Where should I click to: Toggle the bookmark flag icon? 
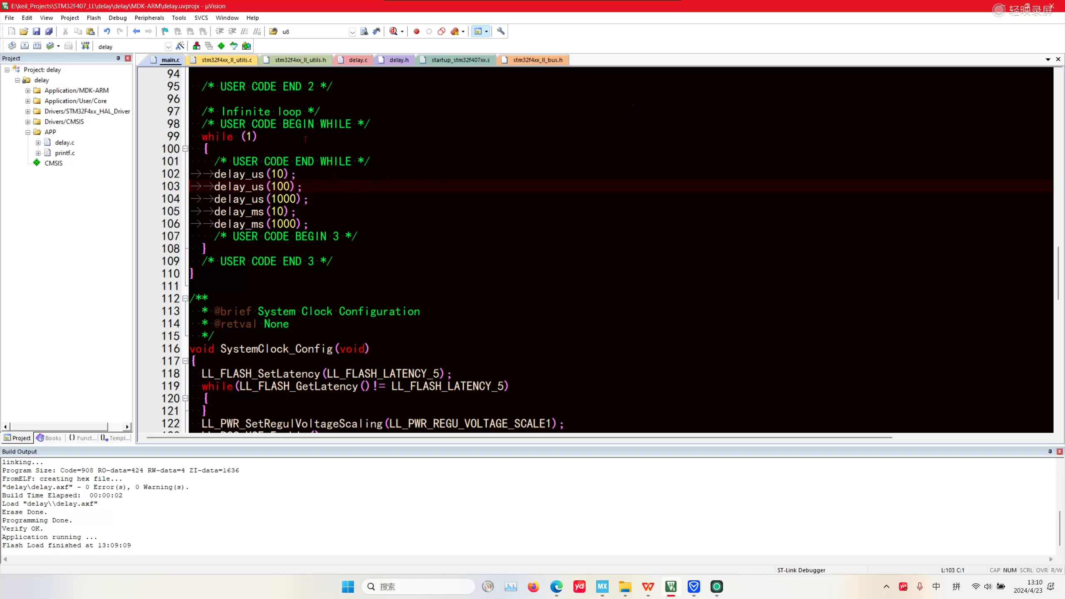165,31
